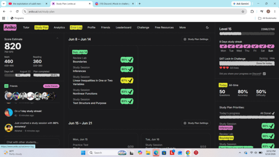Open Study Plan Settings for Jun 15 – Jun 21
Image resolution: width=279 pixels, height=157 pixels.
click(x=196, y=123)
